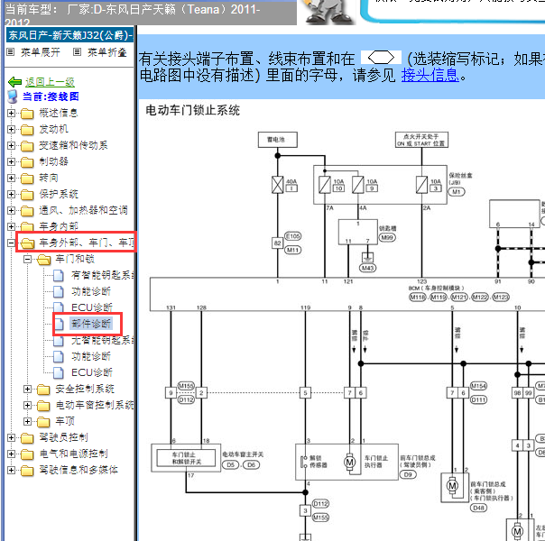The width and height of the screenshot is (545, 541).
Task: Click the D9 connector label in diagram
Action: coord(408,474)
